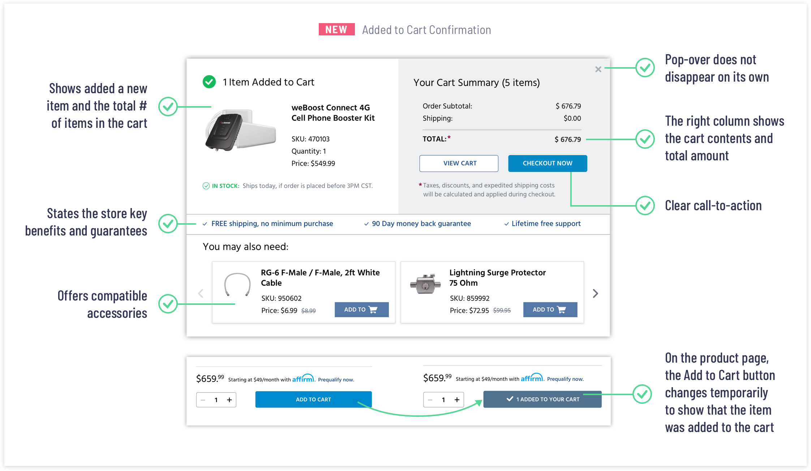Screen dimensions: 811x471
Task: Add RG-6 white cable to cart
Action: 361,310
